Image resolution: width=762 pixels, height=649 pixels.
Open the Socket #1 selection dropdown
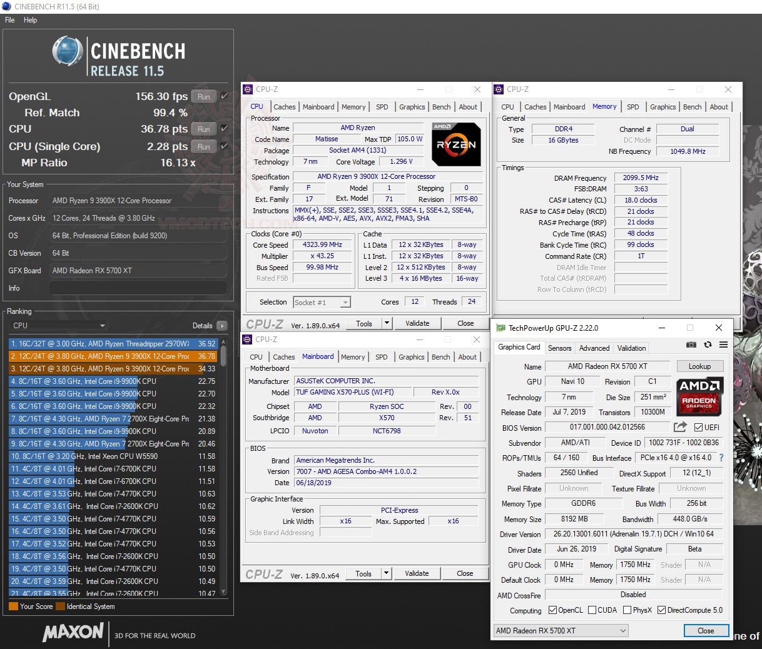click(x=322, y=303)
